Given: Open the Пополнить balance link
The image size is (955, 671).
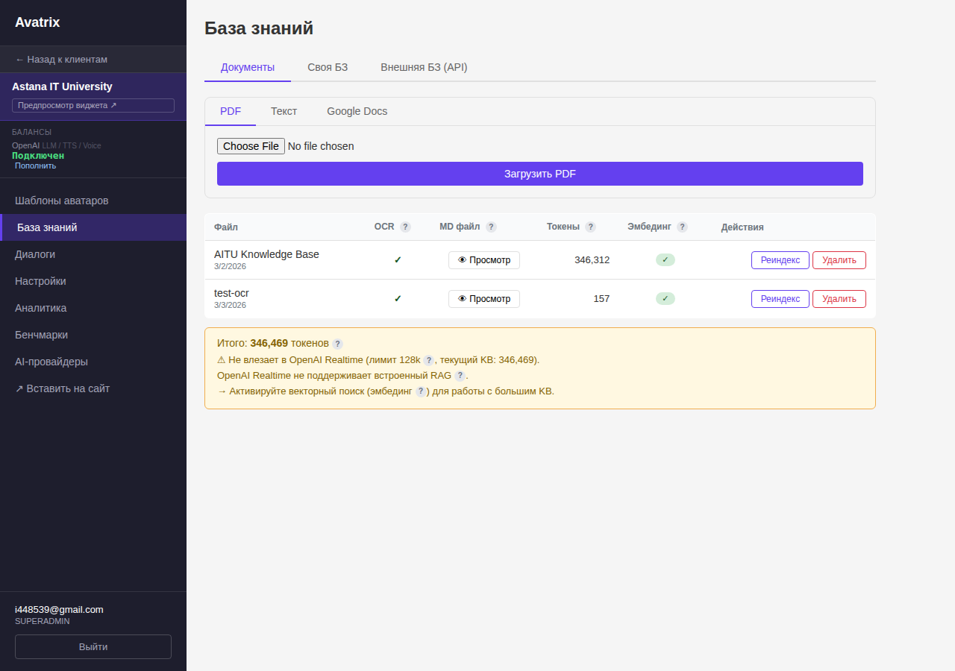Looking at the screenshot, I should pos(34,165).
